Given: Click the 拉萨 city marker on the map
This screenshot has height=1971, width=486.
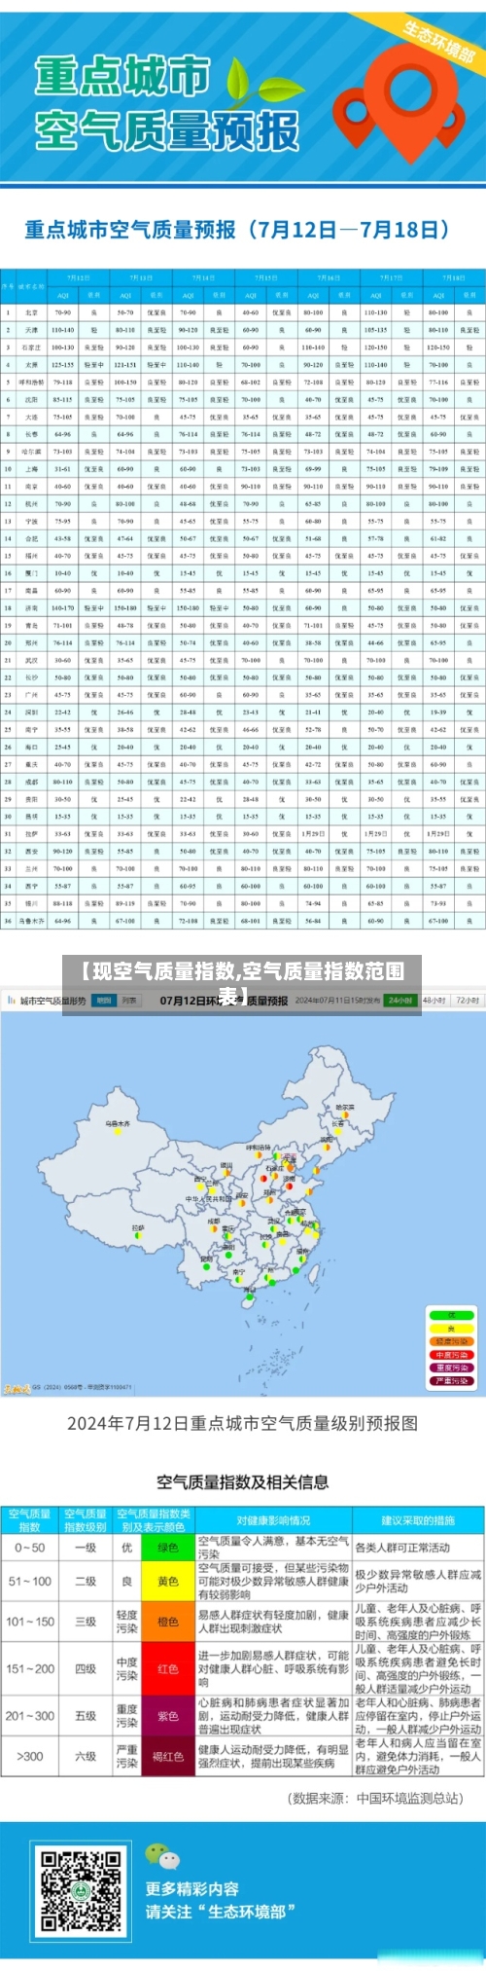Looking at the screenshot, I should [138, 1233].
